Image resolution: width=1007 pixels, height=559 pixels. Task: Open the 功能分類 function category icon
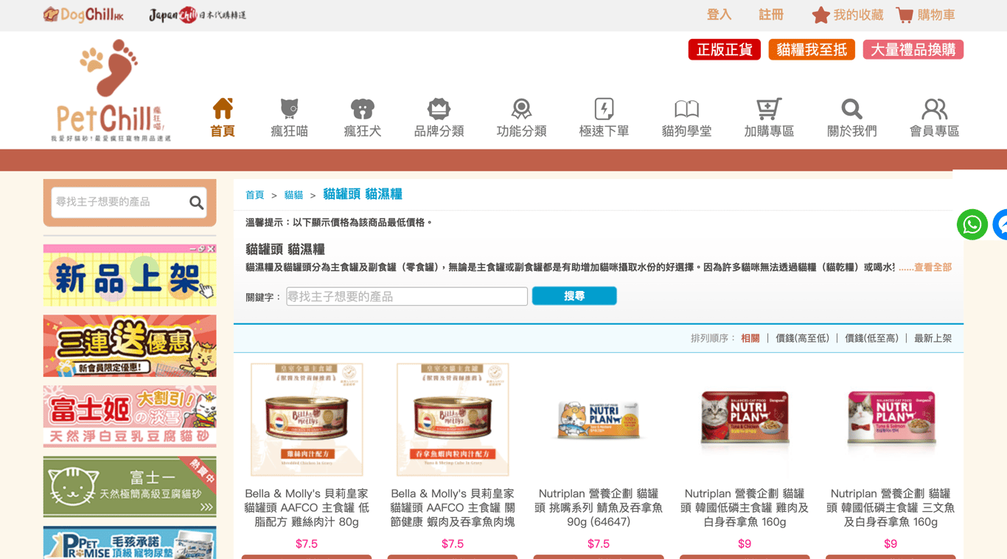521,109
